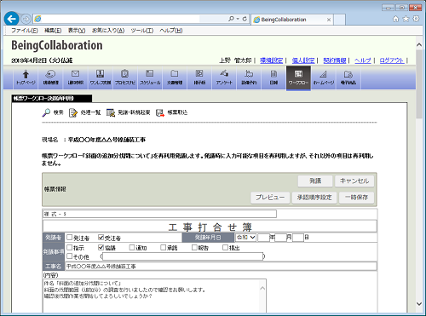The image size is (426, 316).
Task: Click the 一時保存 button
Action: pyautogui.click(x=356, y=198)
